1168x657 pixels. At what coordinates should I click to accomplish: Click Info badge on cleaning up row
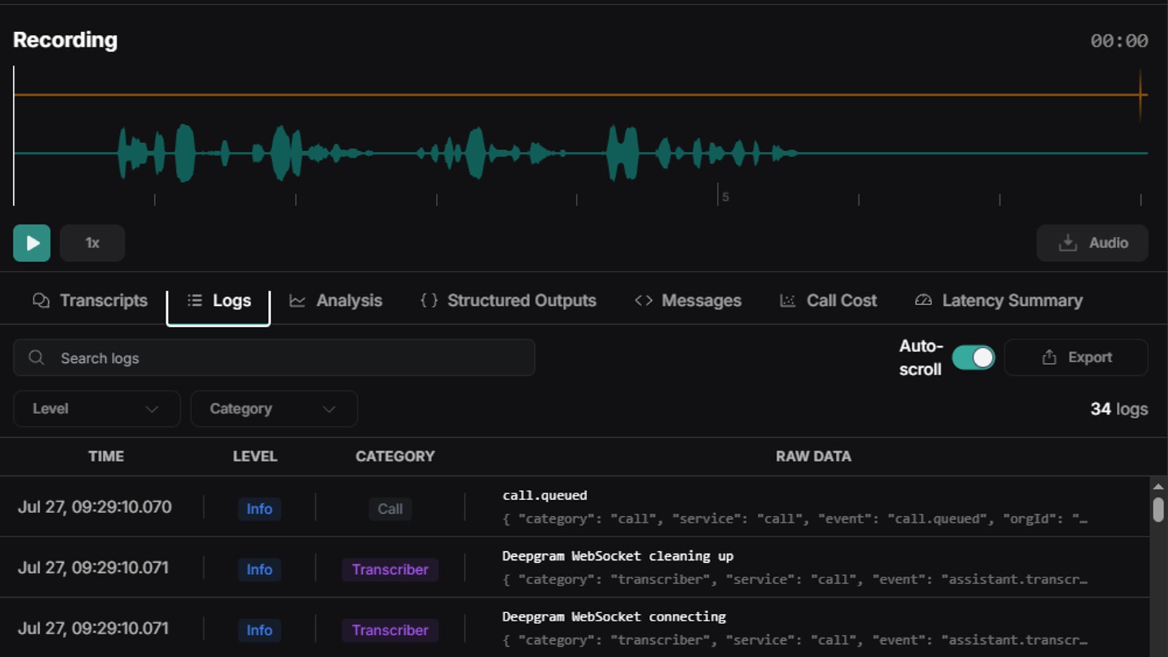click(259, 569)
